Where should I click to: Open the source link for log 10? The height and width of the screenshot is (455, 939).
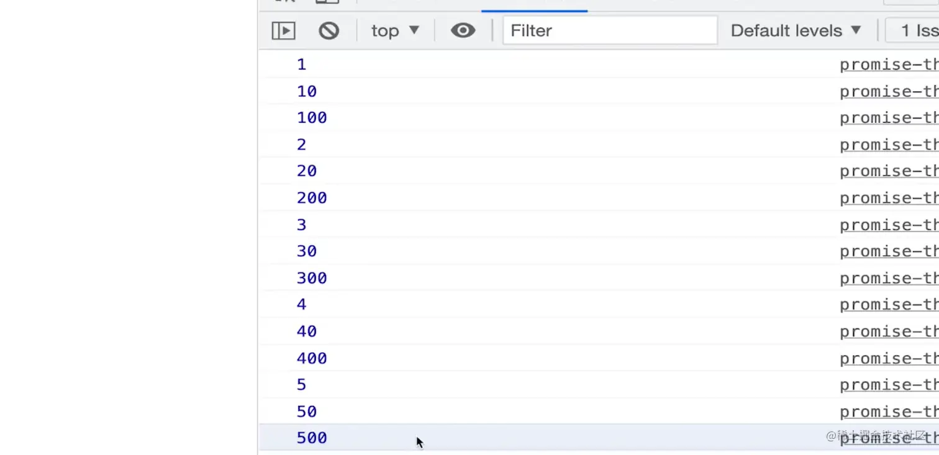click(x=889, y=91)
